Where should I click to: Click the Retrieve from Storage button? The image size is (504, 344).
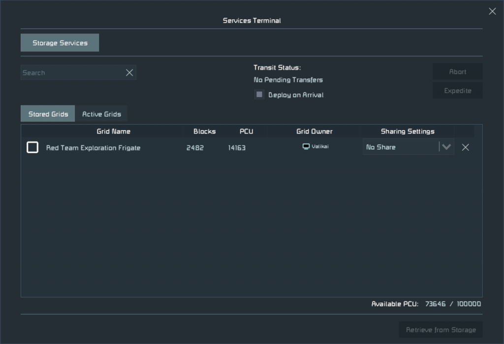click(441, 330)
